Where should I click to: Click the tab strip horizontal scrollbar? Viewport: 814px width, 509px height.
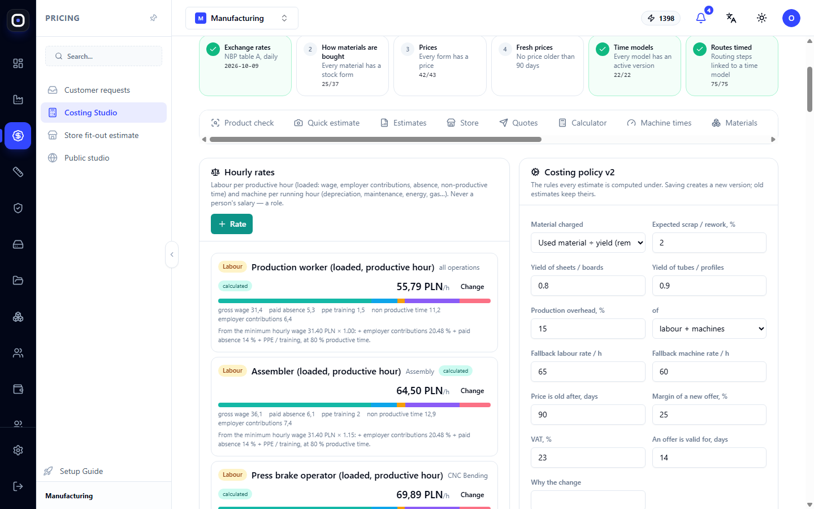[375, 139]
